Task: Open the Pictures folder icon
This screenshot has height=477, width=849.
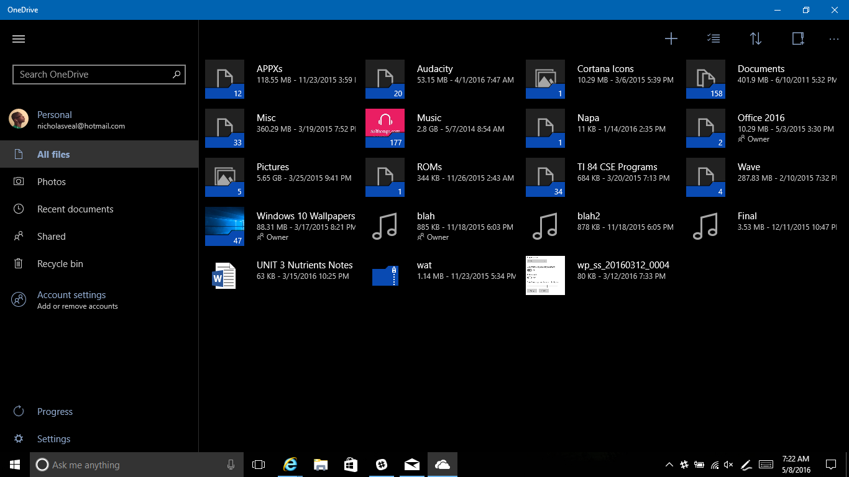Action: [x=224, y=177]
